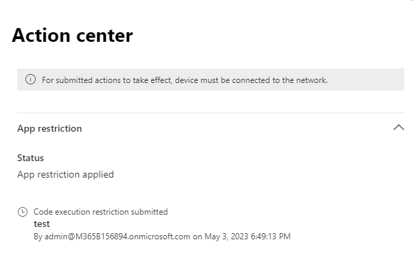Open the Code execution restriction submitted entry
Screen dimensions: 416x264
coord(100,212)
